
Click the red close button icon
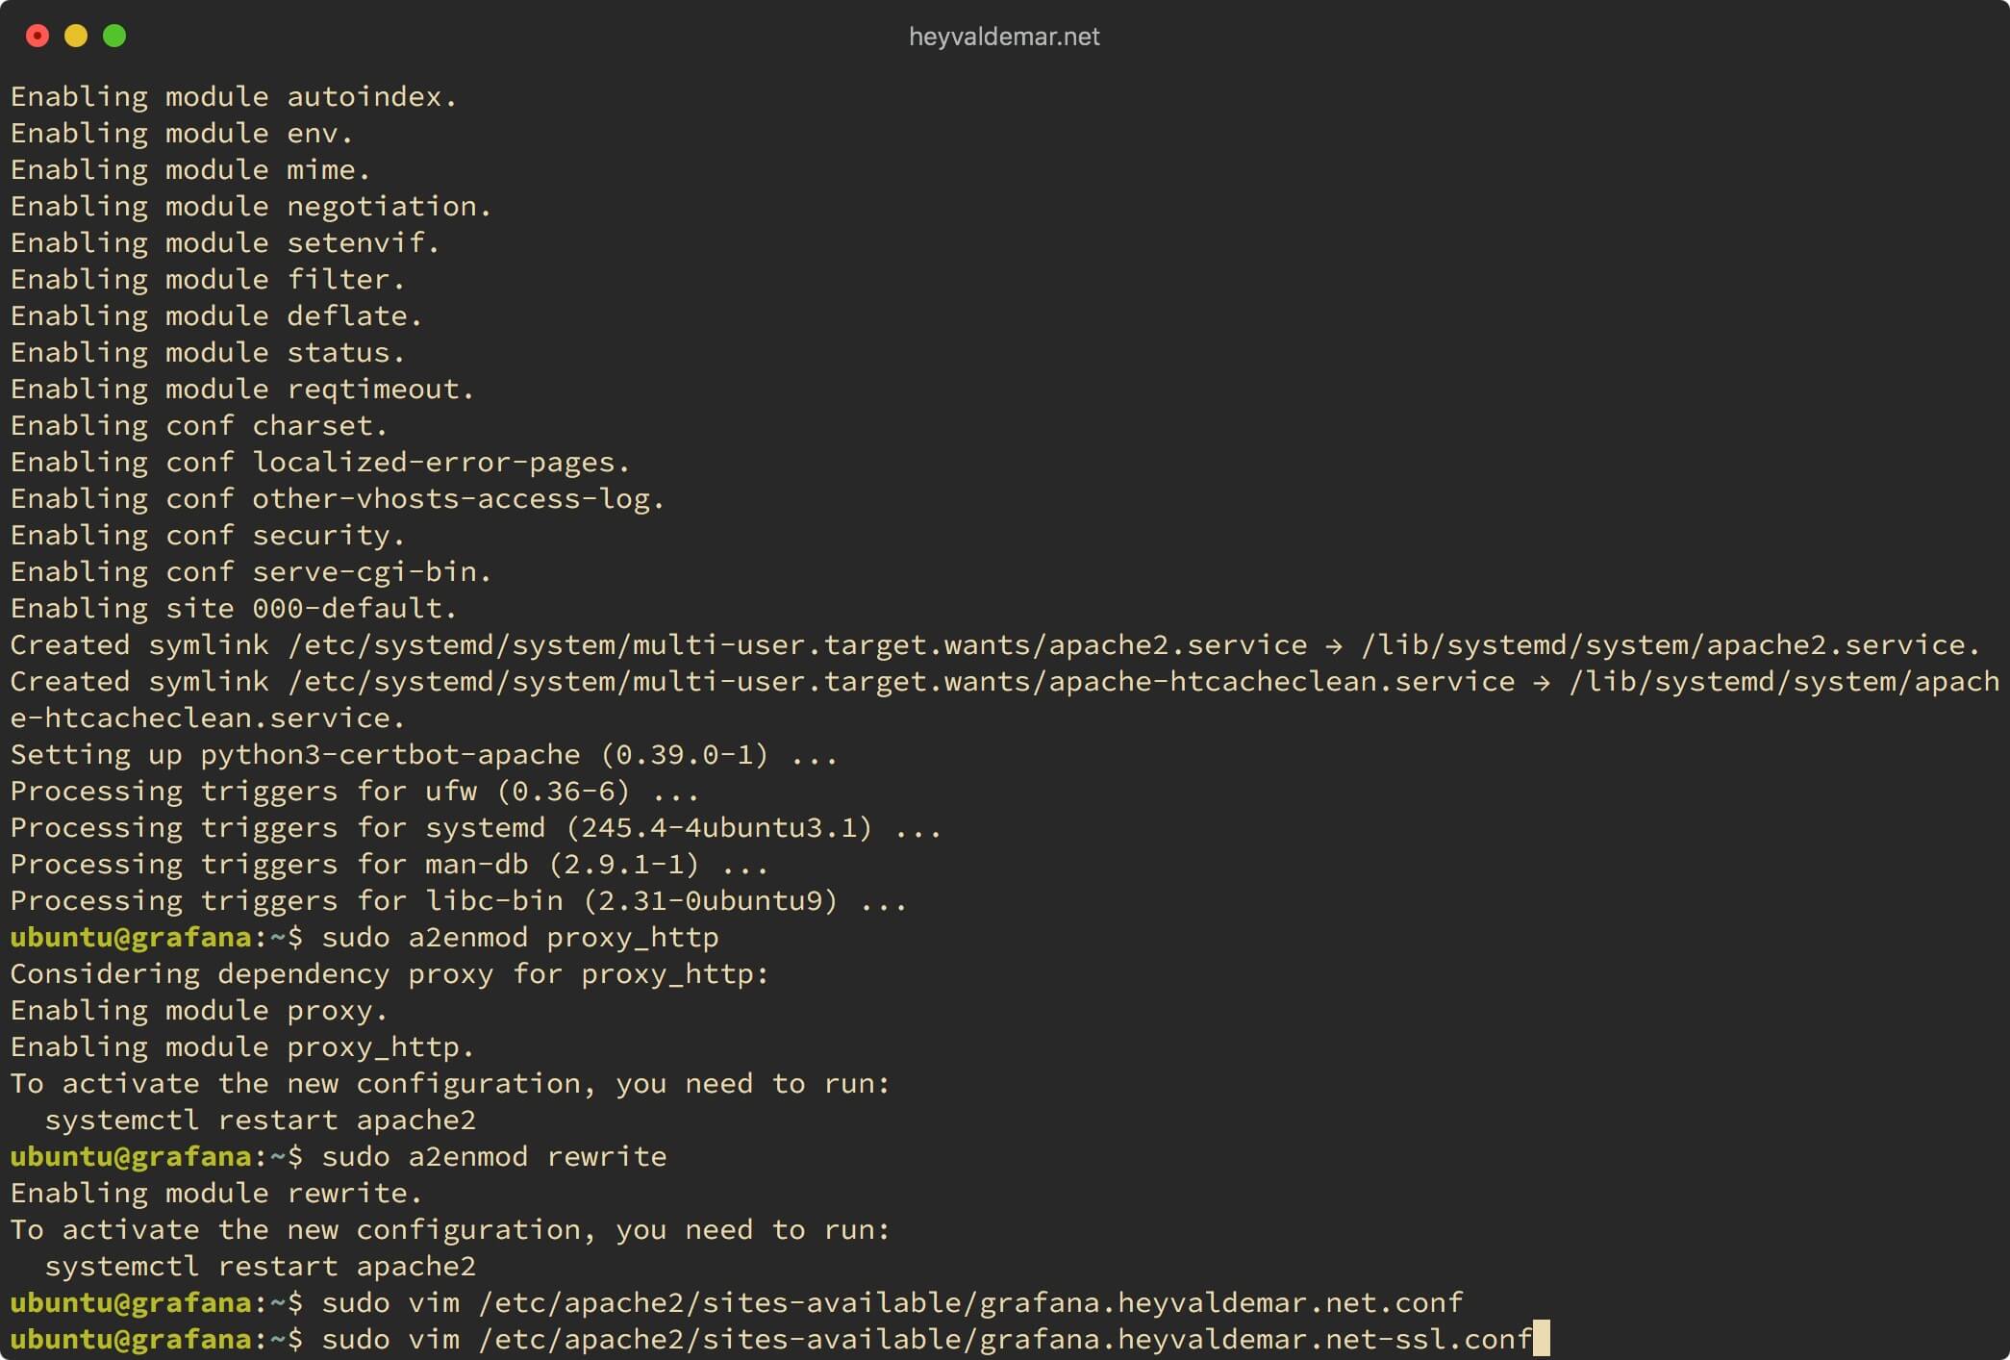(38, 35)
